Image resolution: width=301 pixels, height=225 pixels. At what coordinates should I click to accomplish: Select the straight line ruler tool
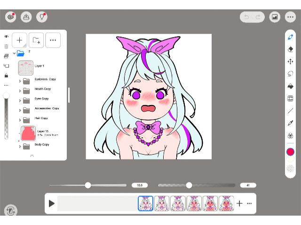pos(291,111)
